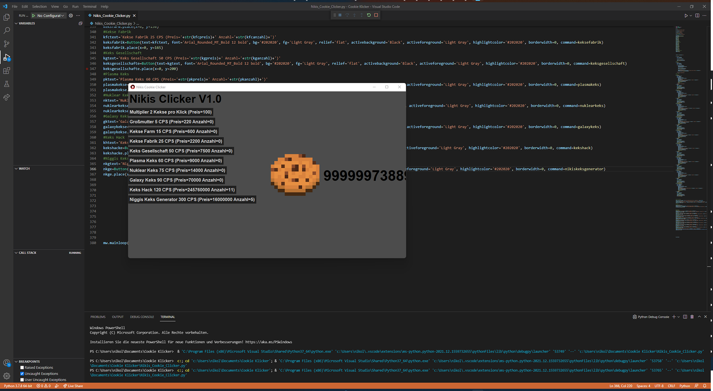Switch to the DEBUG CONSOLE tab

142,317
